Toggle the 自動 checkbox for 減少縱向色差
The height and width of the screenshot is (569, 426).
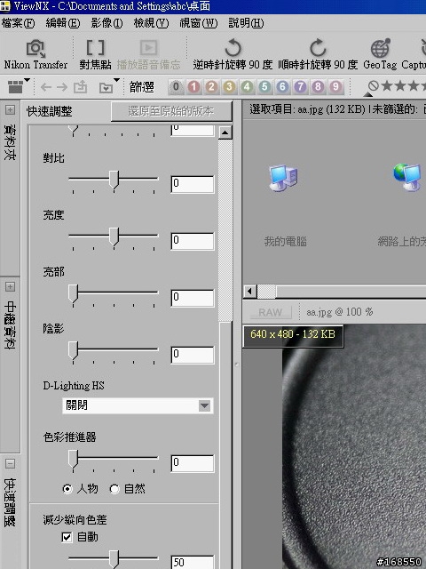pyautogui.click(x=67, y=537)
